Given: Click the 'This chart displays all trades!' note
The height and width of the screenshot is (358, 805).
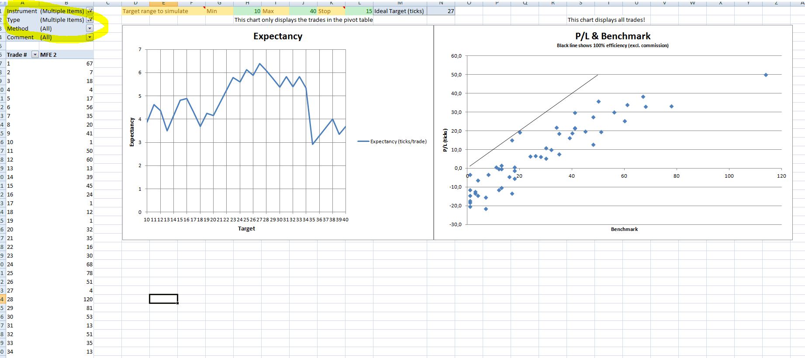Looking at the screenshot, I should 606,20.
